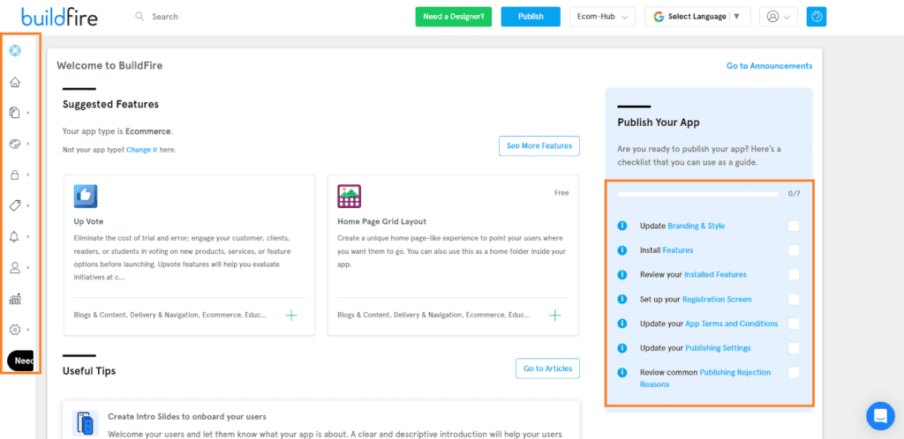
Task: Open the Branding & Style link
Action: 696,227
